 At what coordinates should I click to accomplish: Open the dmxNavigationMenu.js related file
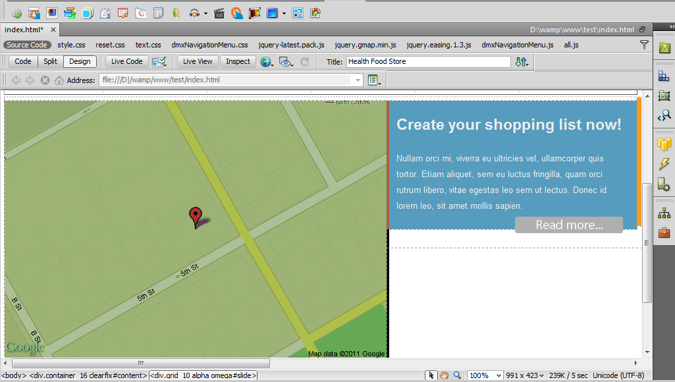click(x=518, y=45)
